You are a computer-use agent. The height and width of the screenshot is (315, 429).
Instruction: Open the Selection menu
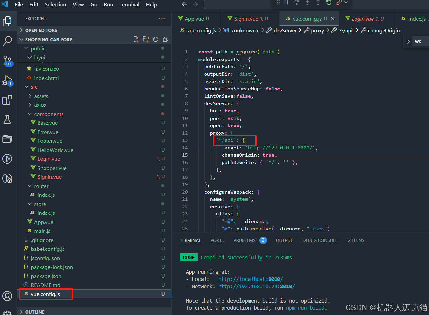[55, 4]
